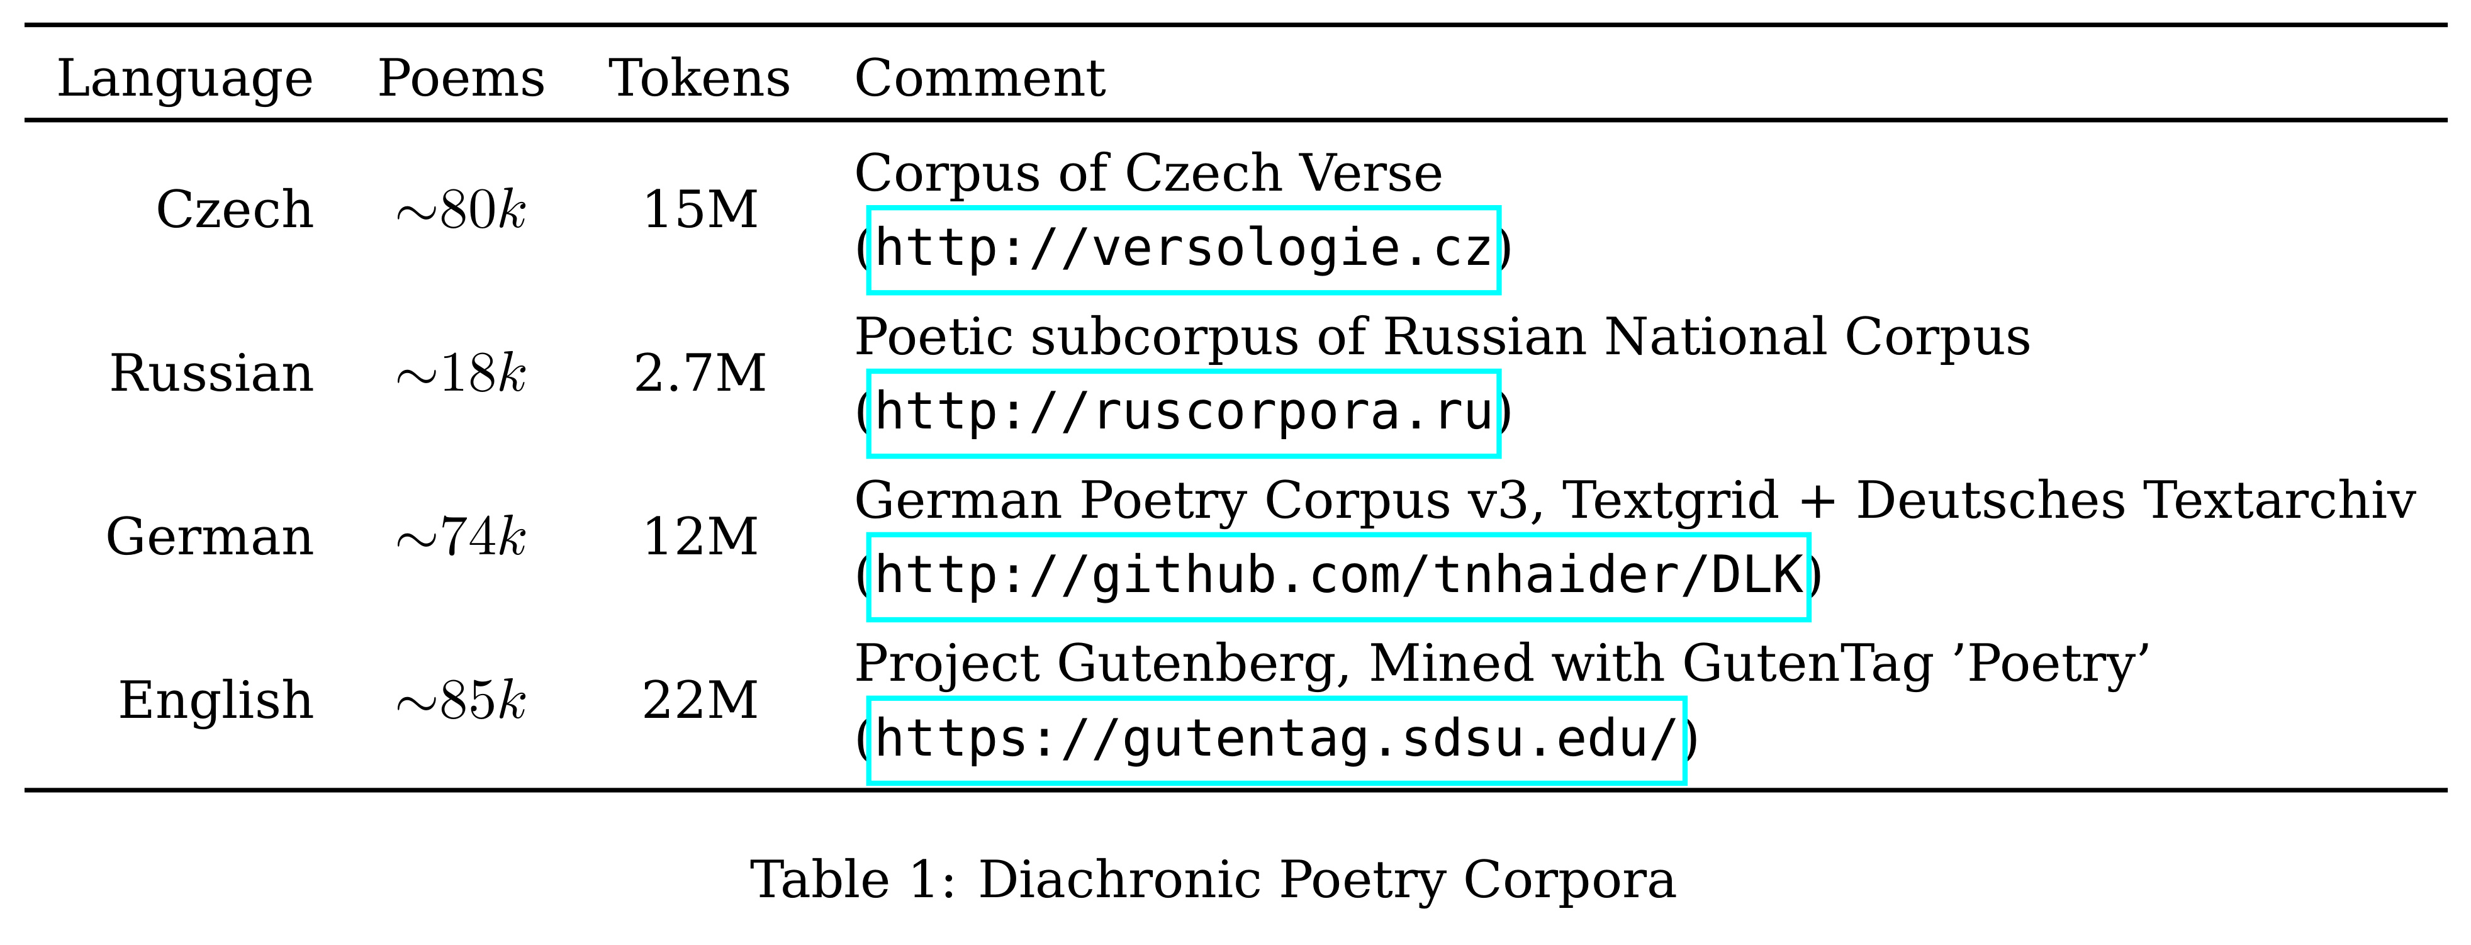This screenshot has height=945, width=2471.
Task: Select the German language cell
Action: (x=210, y=536)
